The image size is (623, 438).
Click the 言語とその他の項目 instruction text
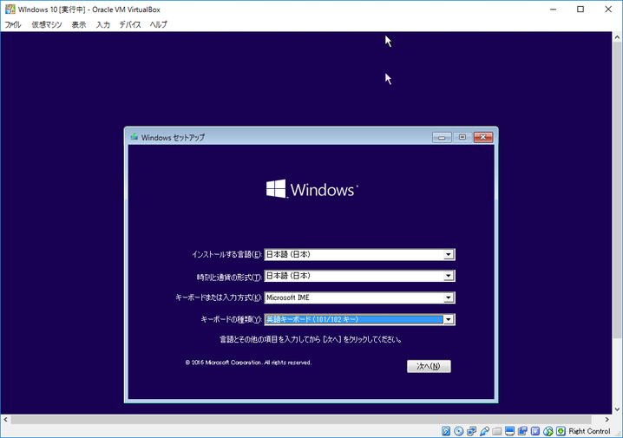pyautogui.click(x=311, y=339)
